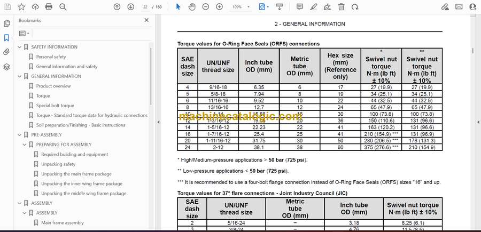Go to Unpacking safety bookmark
Image resolution: width=481 pixels, height=232 pixels.
point(58,164)
